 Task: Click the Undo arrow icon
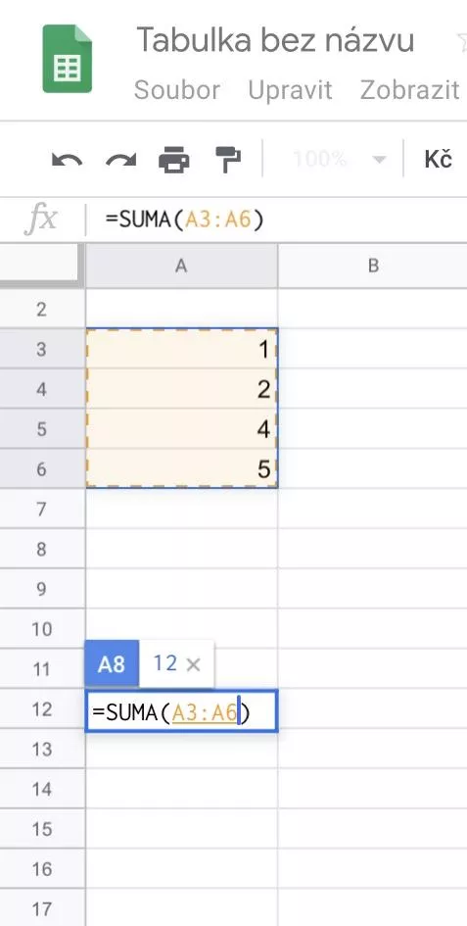point(67,160)
